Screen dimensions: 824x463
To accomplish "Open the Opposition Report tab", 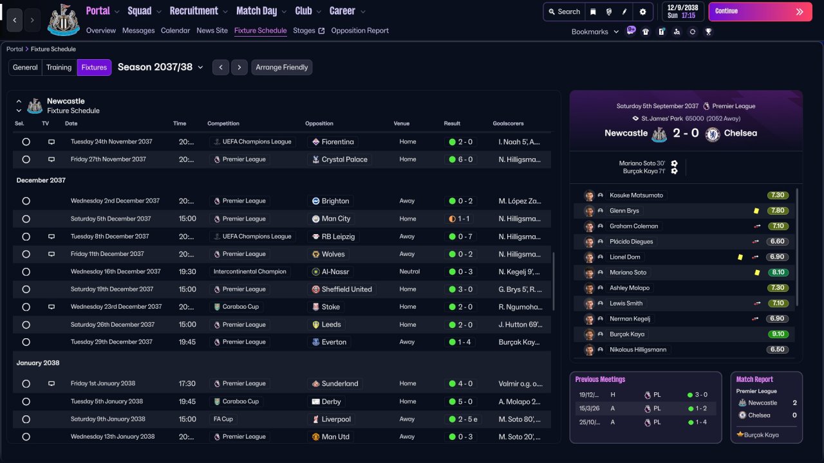I will click(360, 31).
